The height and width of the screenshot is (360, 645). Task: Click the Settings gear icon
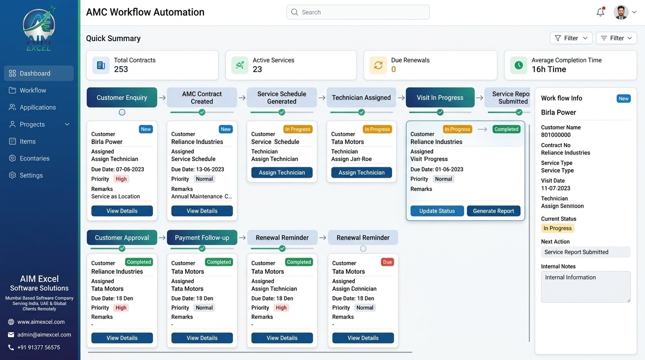(x=13, y=175)
